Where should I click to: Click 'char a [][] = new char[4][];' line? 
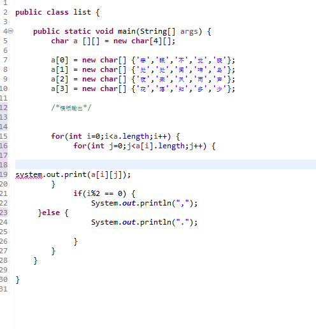click(113, 41)
